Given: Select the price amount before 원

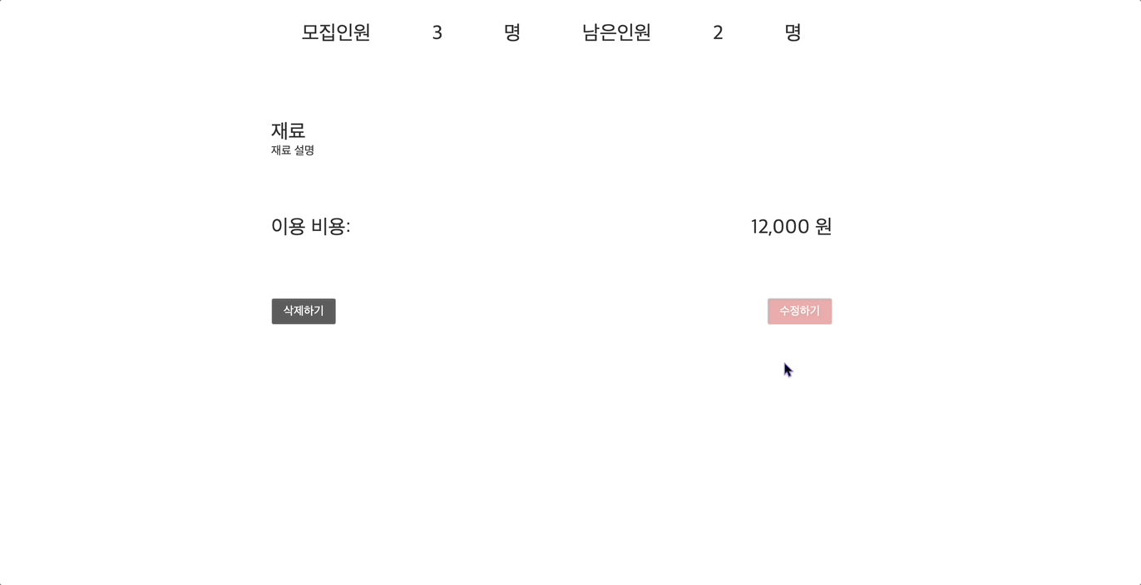Looking at the screenshot, I should click(780, 225).
